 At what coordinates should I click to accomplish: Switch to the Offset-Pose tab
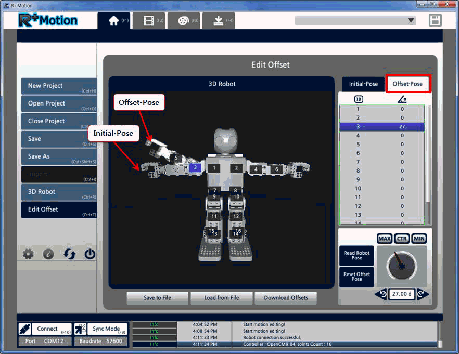click(x=408, y=84)
